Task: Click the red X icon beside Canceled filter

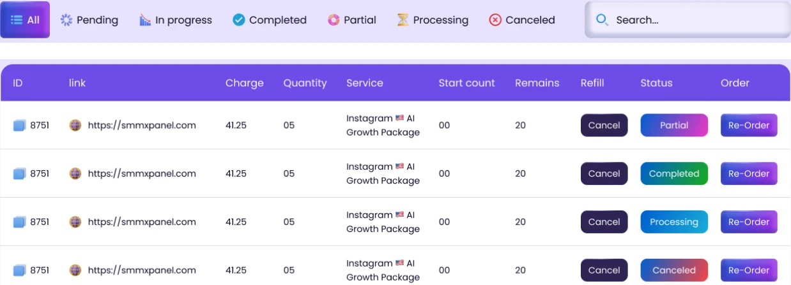Action: tap(495, 20)
